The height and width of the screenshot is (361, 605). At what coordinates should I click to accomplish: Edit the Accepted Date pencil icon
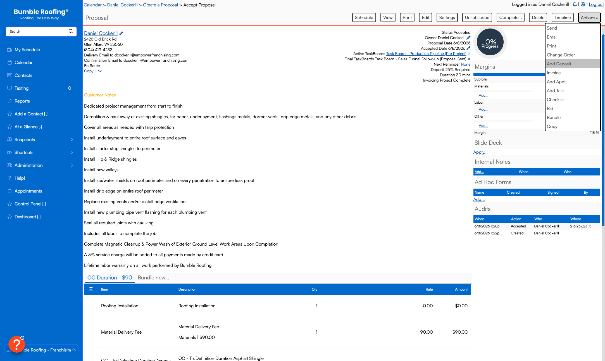tap(468, 48)
